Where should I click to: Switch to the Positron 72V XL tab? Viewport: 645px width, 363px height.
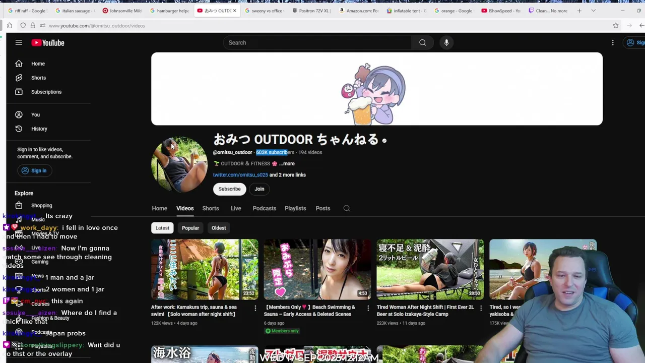[x=311, y=11]
